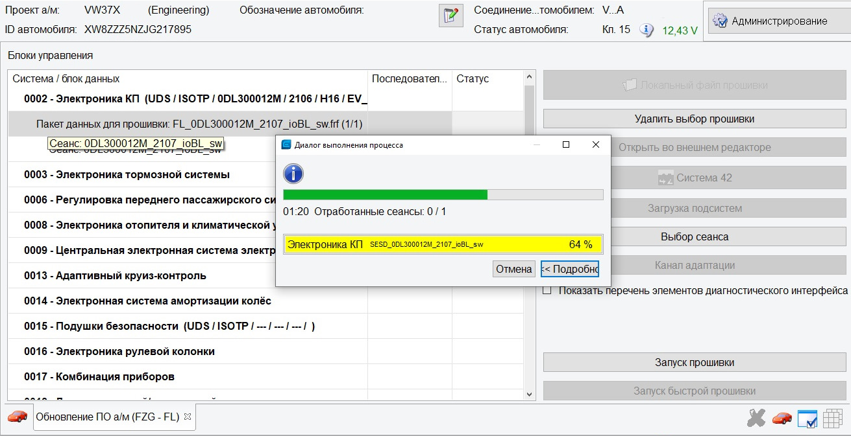This screenshot has width=851, height=436.
Task: Click the blue info icon in the process dialog
Action: [x=293, y=173]
